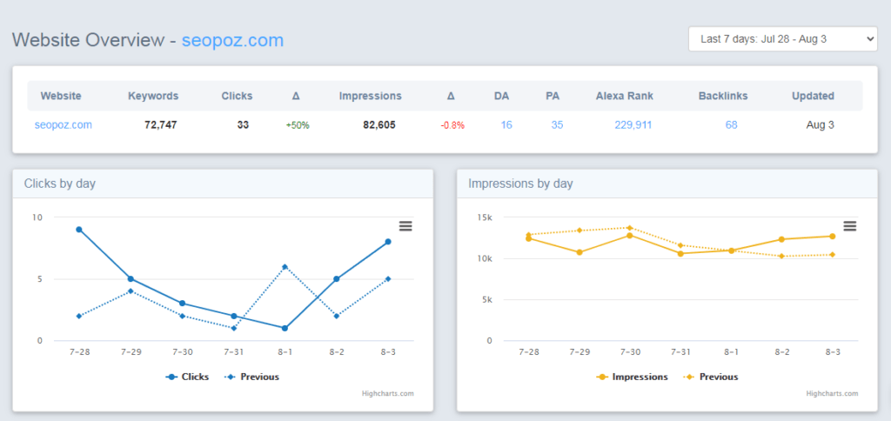Click the PA value 35
Viewport: 891px width, 421px height.
coord(557,125)
